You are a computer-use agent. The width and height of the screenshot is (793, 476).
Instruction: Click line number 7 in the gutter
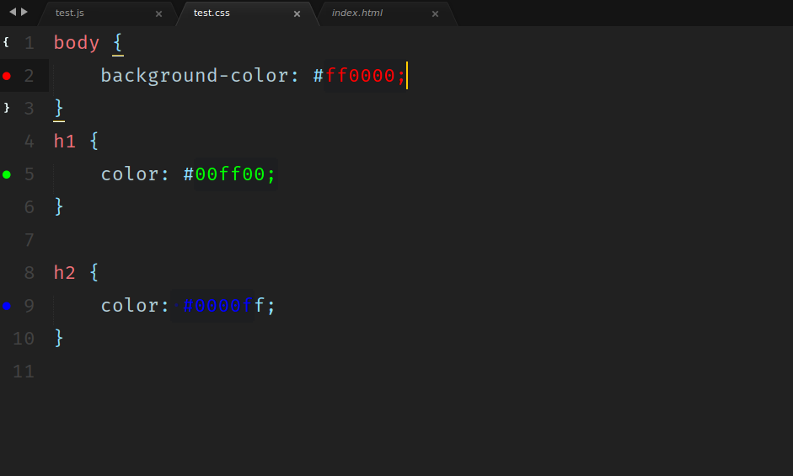pos(29,240)
